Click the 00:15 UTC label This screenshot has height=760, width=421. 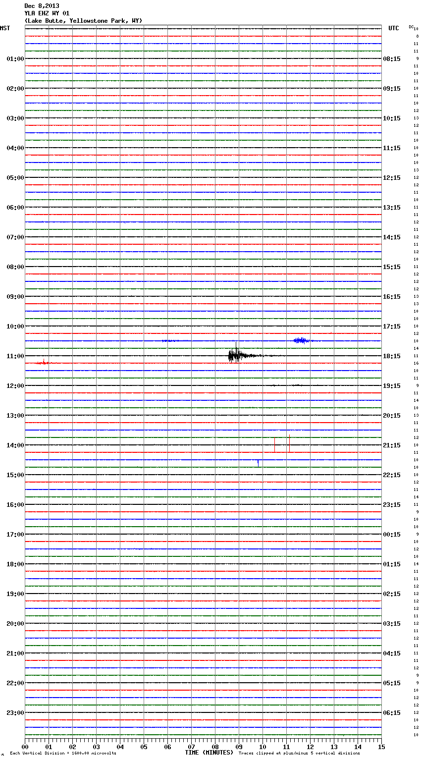coord(392,535)
